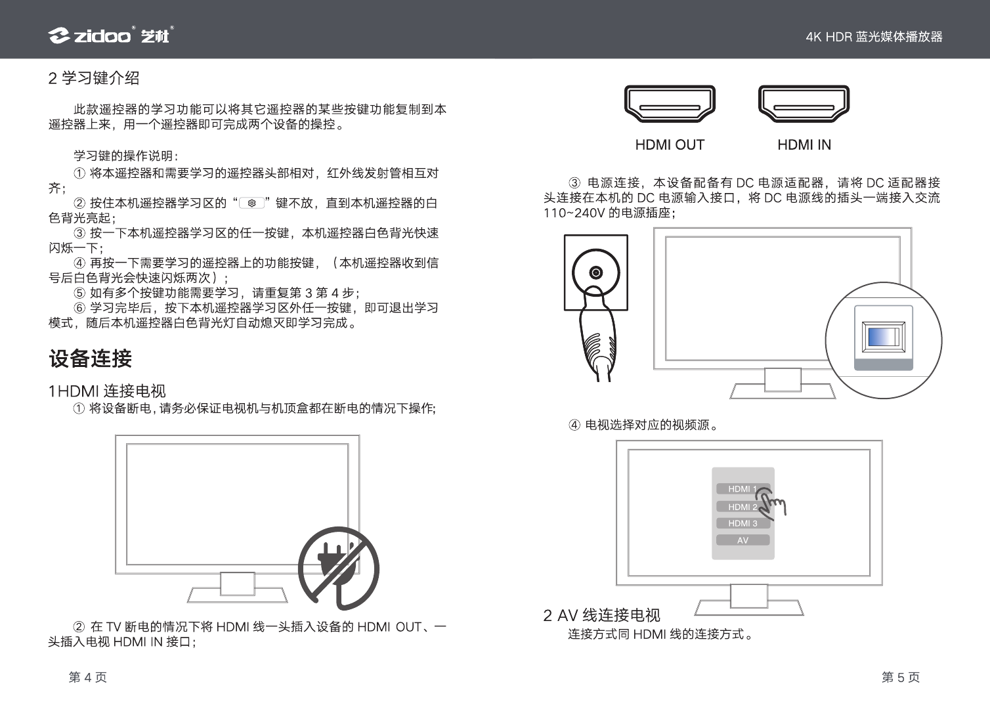Screen dimensions: 990x711
Task: Click the learning key icon in step ②
Action: [251, 203]
